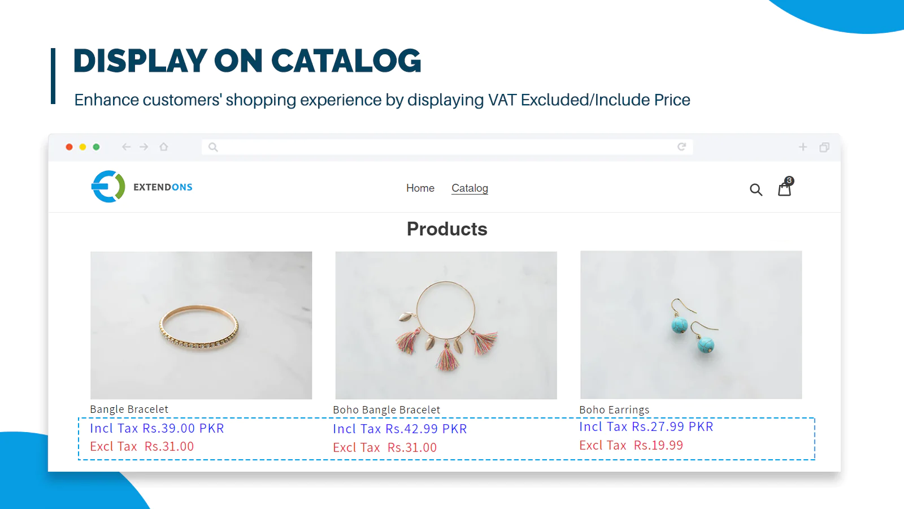Click the red browser window dot
This screenshot has width=904, height=509.
point(69,147)
